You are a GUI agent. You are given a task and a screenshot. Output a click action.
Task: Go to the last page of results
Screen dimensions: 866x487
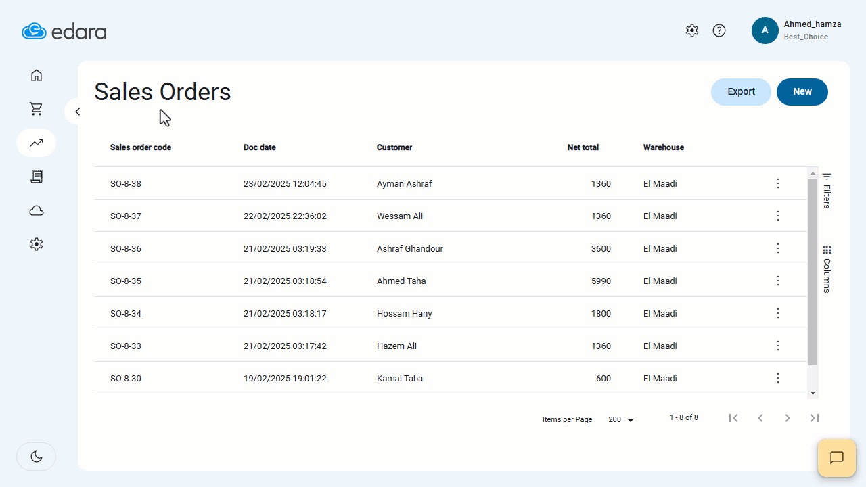(x=815, y=418)
